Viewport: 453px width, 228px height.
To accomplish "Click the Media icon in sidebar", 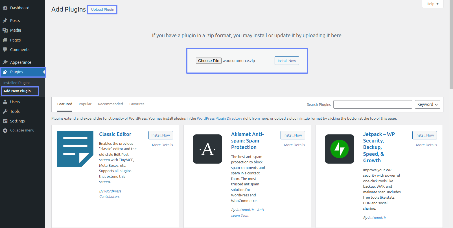I will [5, 30].
